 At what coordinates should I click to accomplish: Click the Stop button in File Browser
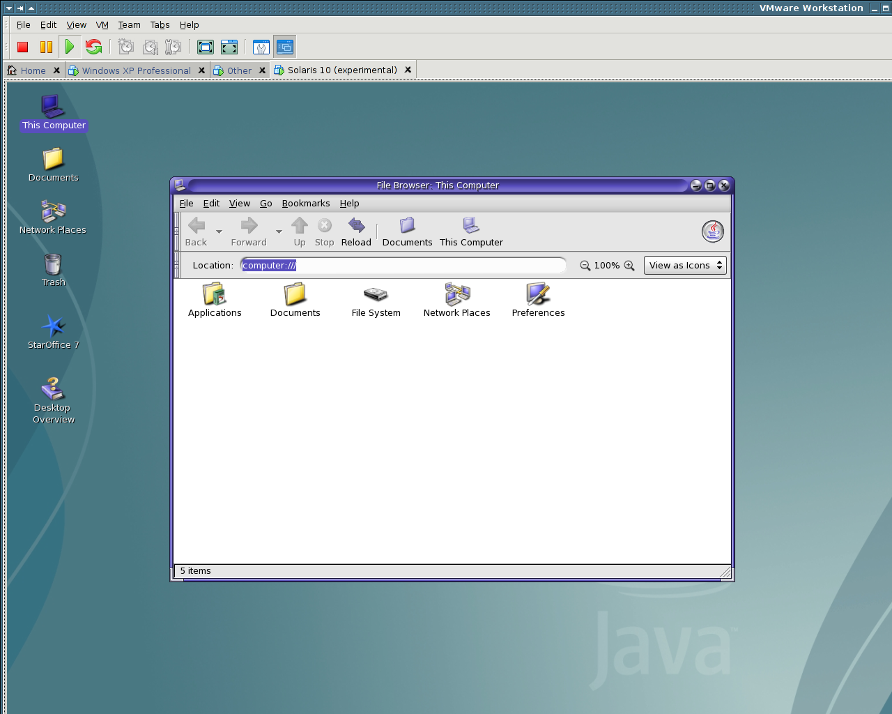(x=325, y=231)
